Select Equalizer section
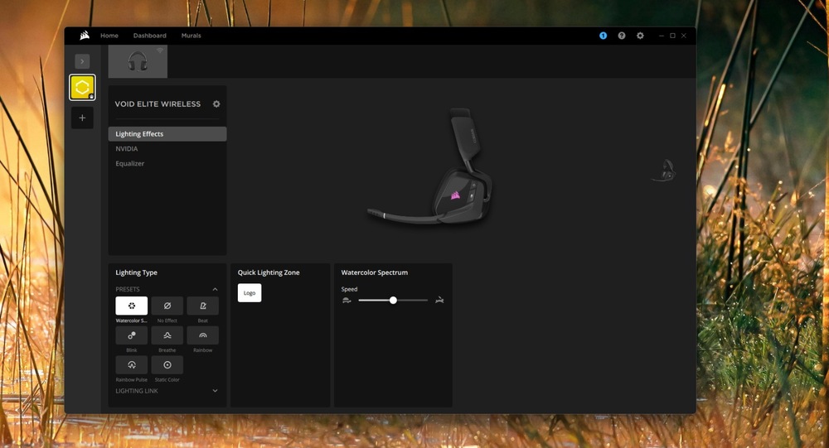Screen dimensions: 829x448 tap(167, 164)
